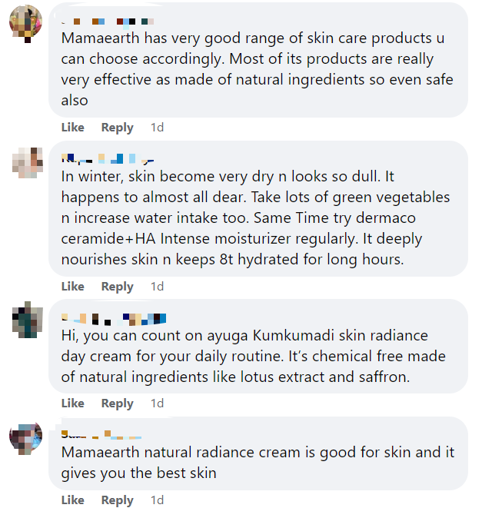Open avatar beside the winter skin comment

tap(27, 162)
